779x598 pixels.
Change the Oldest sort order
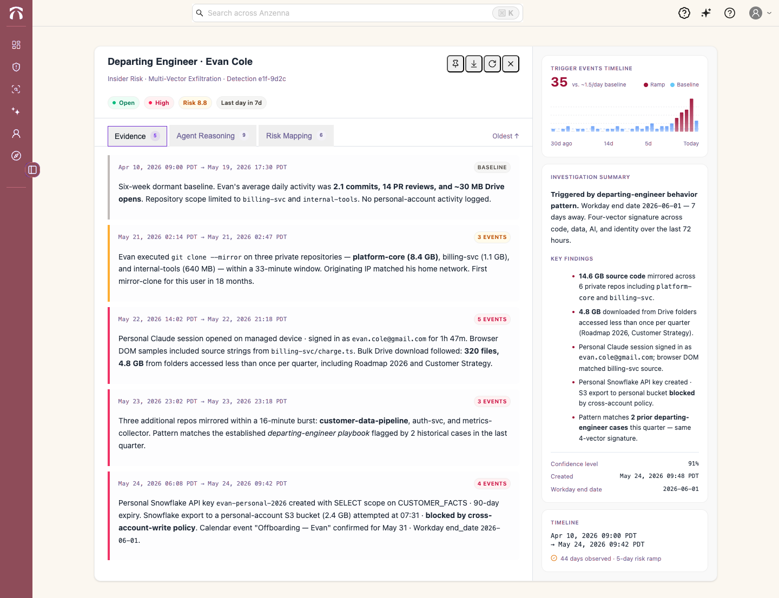[x=506, y=136]
